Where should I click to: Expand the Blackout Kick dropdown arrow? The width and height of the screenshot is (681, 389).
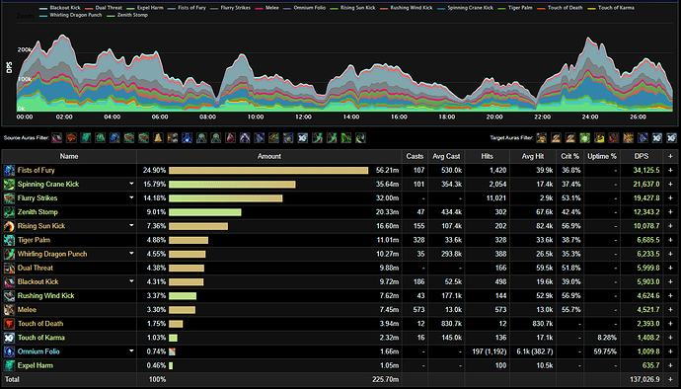(x=131, y=281)
